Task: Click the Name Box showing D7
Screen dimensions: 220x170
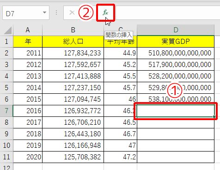Action: (26, 13)
